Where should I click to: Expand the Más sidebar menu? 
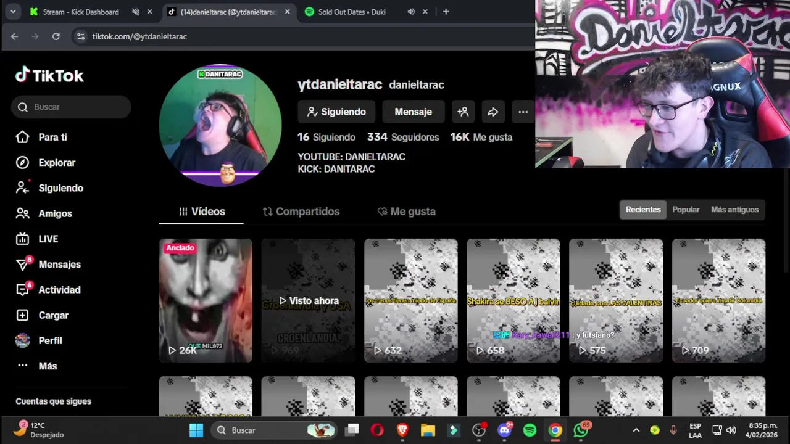(36, 366)
